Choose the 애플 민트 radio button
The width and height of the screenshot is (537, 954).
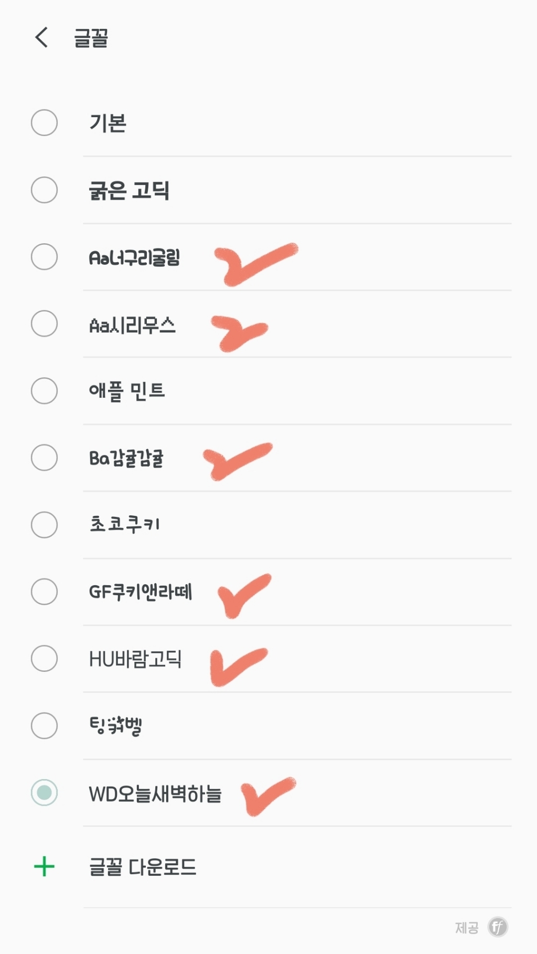[44, 391]
